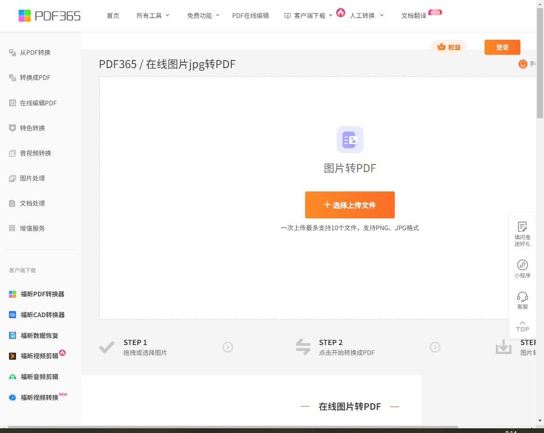The width and height of the screenshot is (544, 433).
Task: Open the 客服 headset icon
Action: click(522, 297)
